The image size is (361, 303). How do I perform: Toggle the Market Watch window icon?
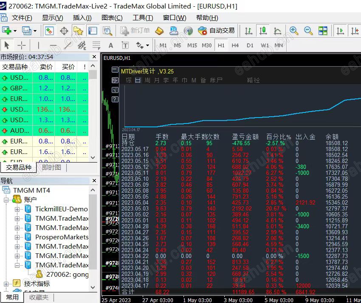point(49,31)
